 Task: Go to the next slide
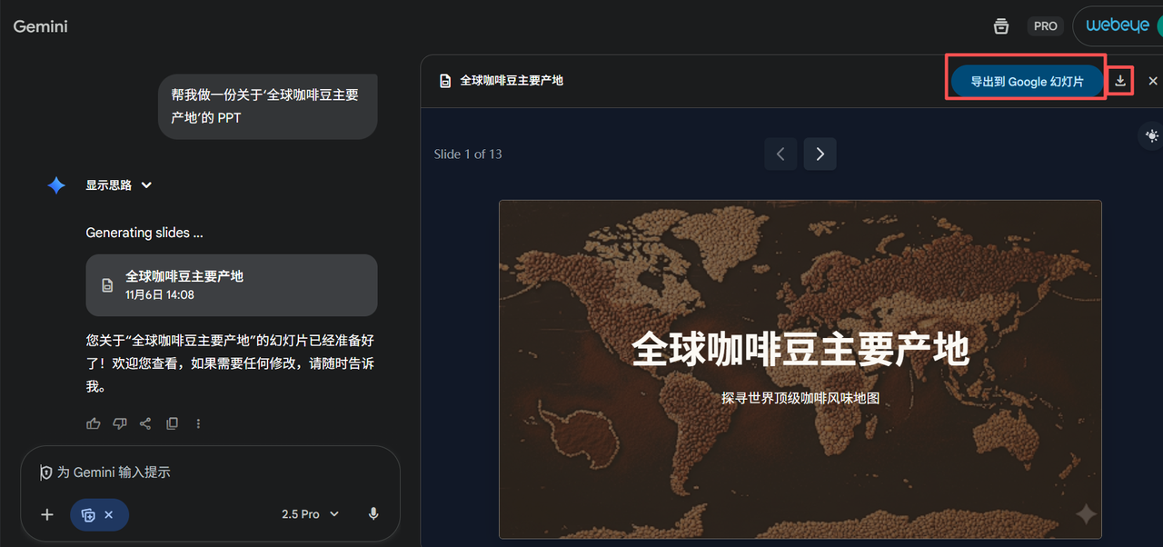click(x=820, y=154)
